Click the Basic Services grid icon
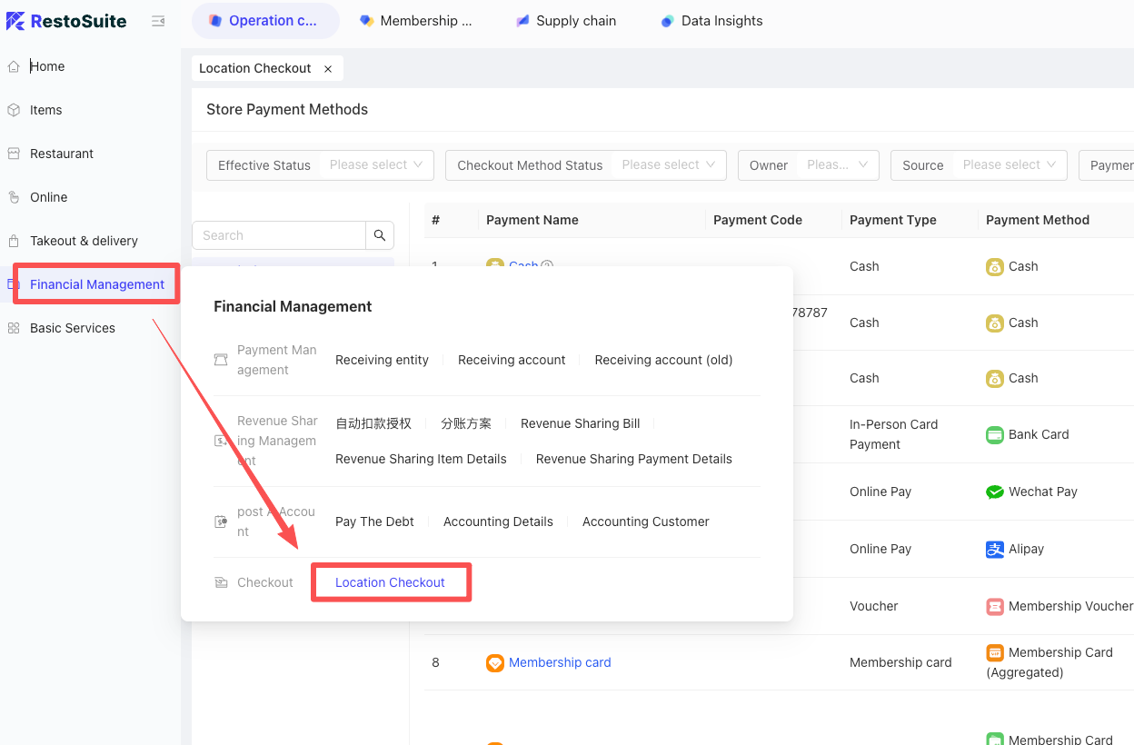The height and width of the screenshot is (745, 1134). [14, 328]
